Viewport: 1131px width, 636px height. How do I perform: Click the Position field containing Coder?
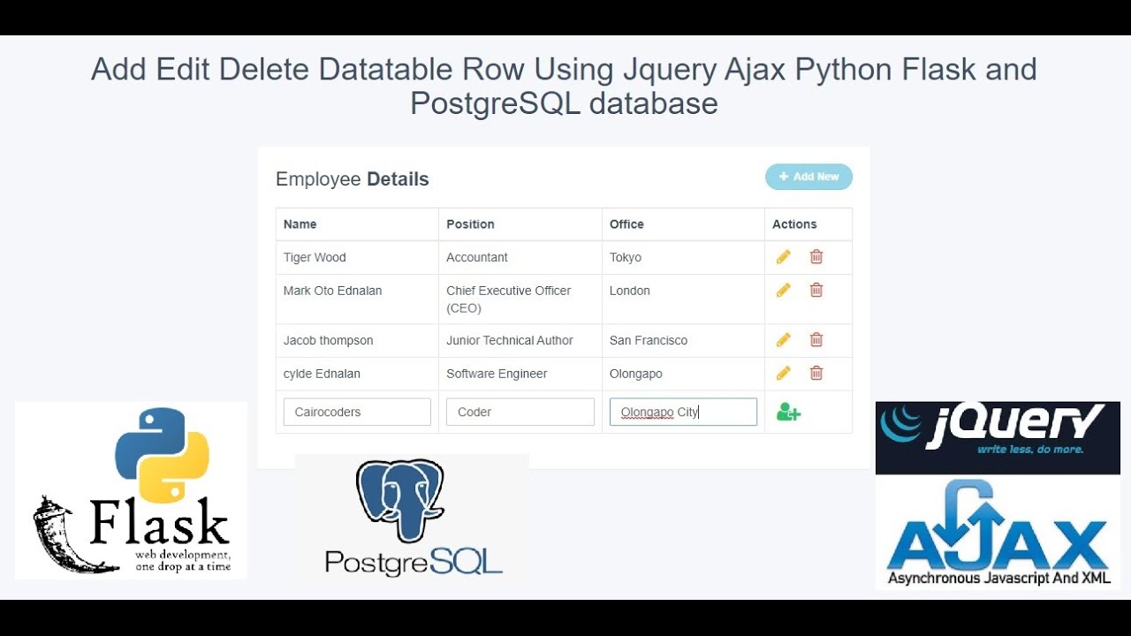pos(520,412)
